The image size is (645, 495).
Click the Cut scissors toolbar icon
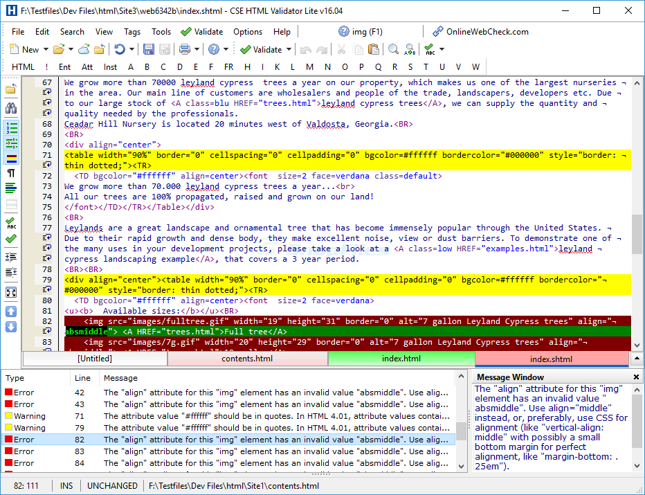tap(340, 49)
